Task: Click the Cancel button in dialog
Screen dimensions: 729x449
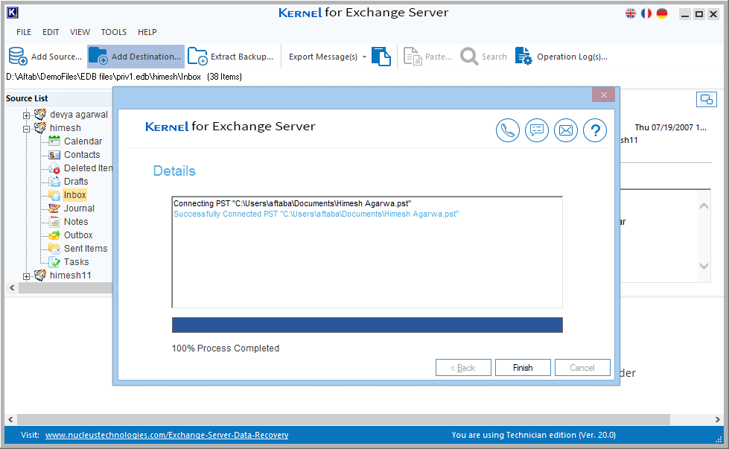Action: [x=582, y=368]
